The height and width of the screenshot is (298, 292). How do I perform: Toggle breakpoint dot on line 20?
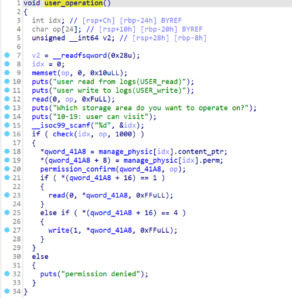[7, 169]
